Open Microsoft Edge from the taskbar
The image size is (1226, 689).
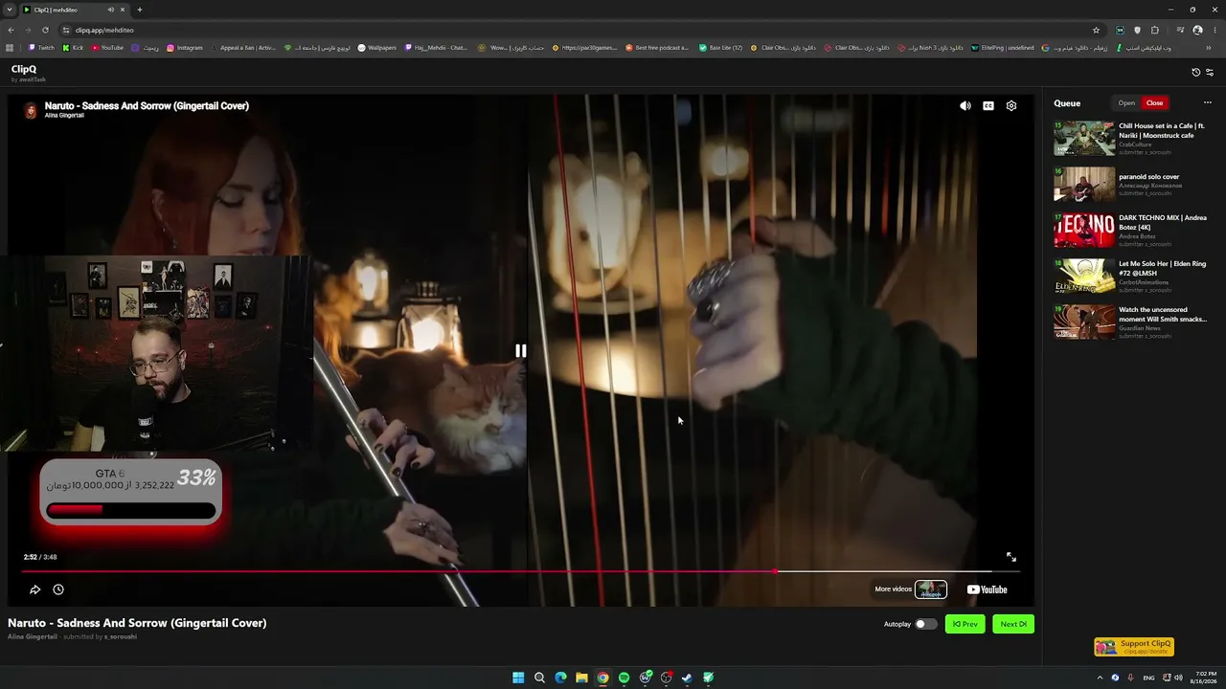pyautogui.click(x=560, y=678)
